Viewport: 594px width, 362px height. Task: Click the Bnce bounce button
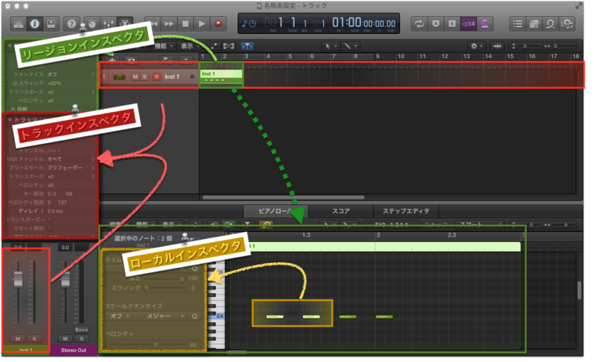coord(81,330)
